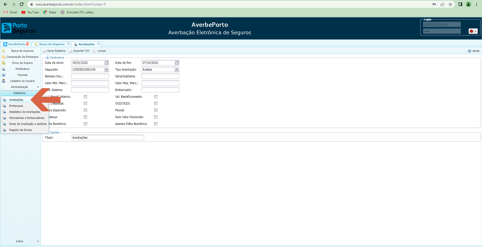Close the Averbações tab
Image resolution: width=482 pixels, height=247 pixels.
click(98, 44)
